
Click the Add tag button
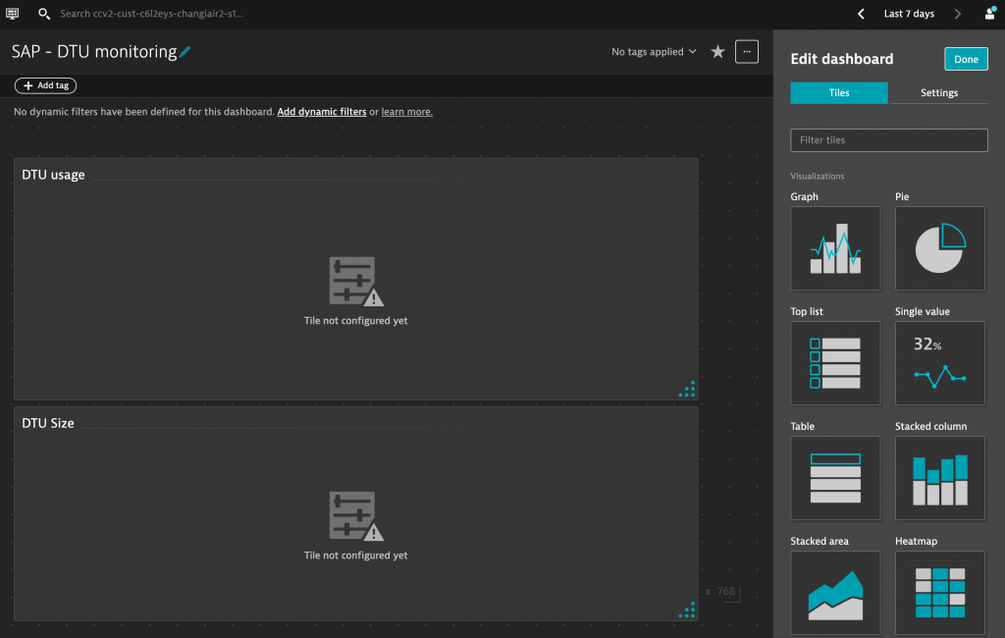pyautogui.click(x=45, y=85)
